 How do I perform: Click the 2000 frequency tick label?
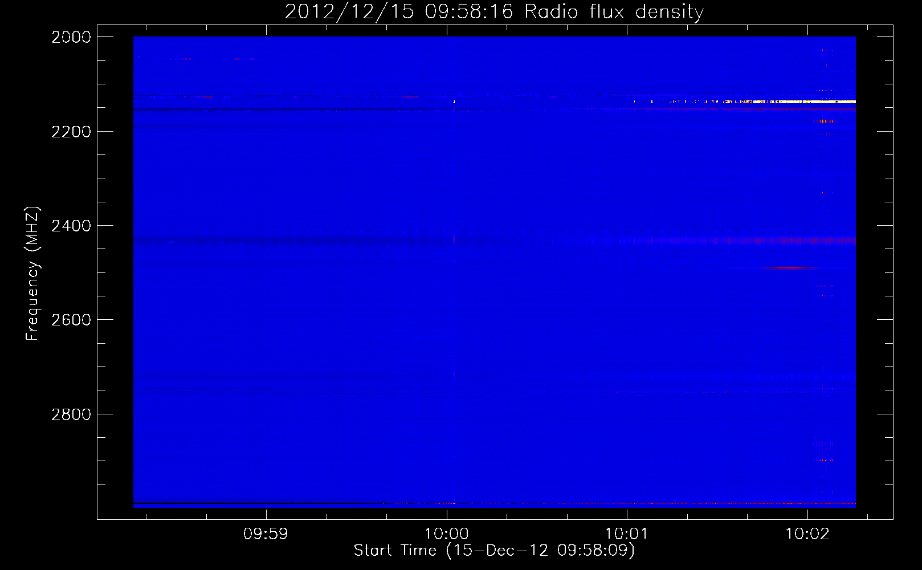pyautogui.click(x=71, y=37)
